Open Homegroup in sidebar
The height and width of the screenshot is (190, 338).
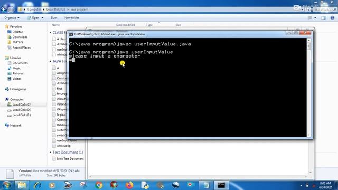pyautogui.click(x=18, y=89)
